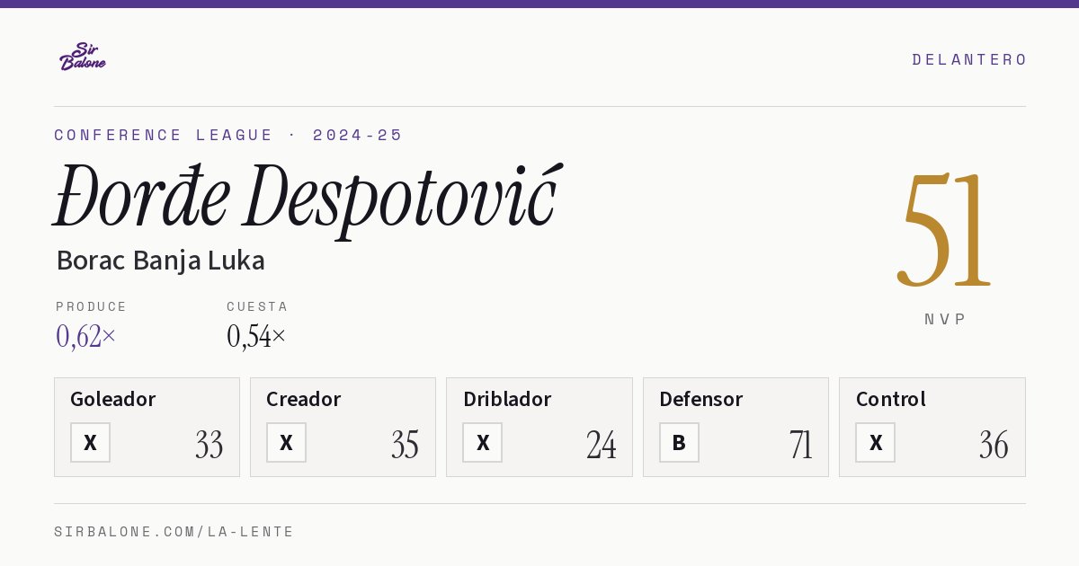The width and height of the screenshot is (1079, 566).
Task: Click the Driblador card title
Action: (507, 399)
